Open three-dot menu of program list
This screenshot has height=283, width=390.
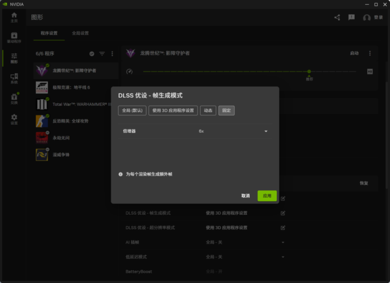(112, 54)
